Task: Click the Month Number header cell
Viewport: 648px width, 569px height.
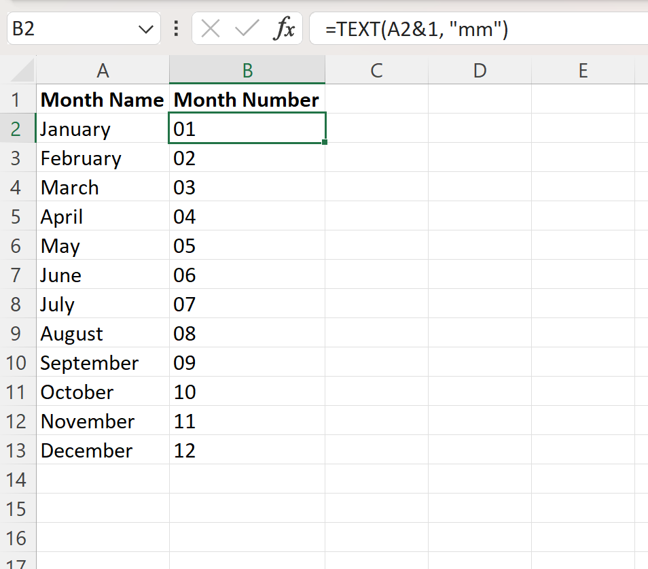Action: point(247,100)
